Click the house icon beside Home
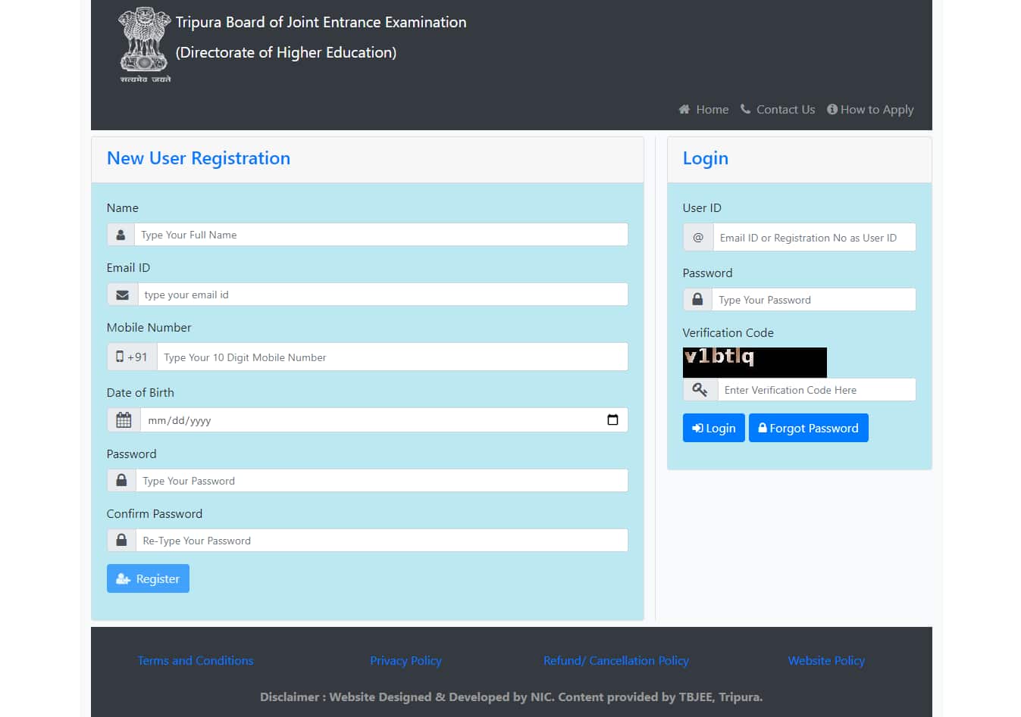 pos(684,109)
